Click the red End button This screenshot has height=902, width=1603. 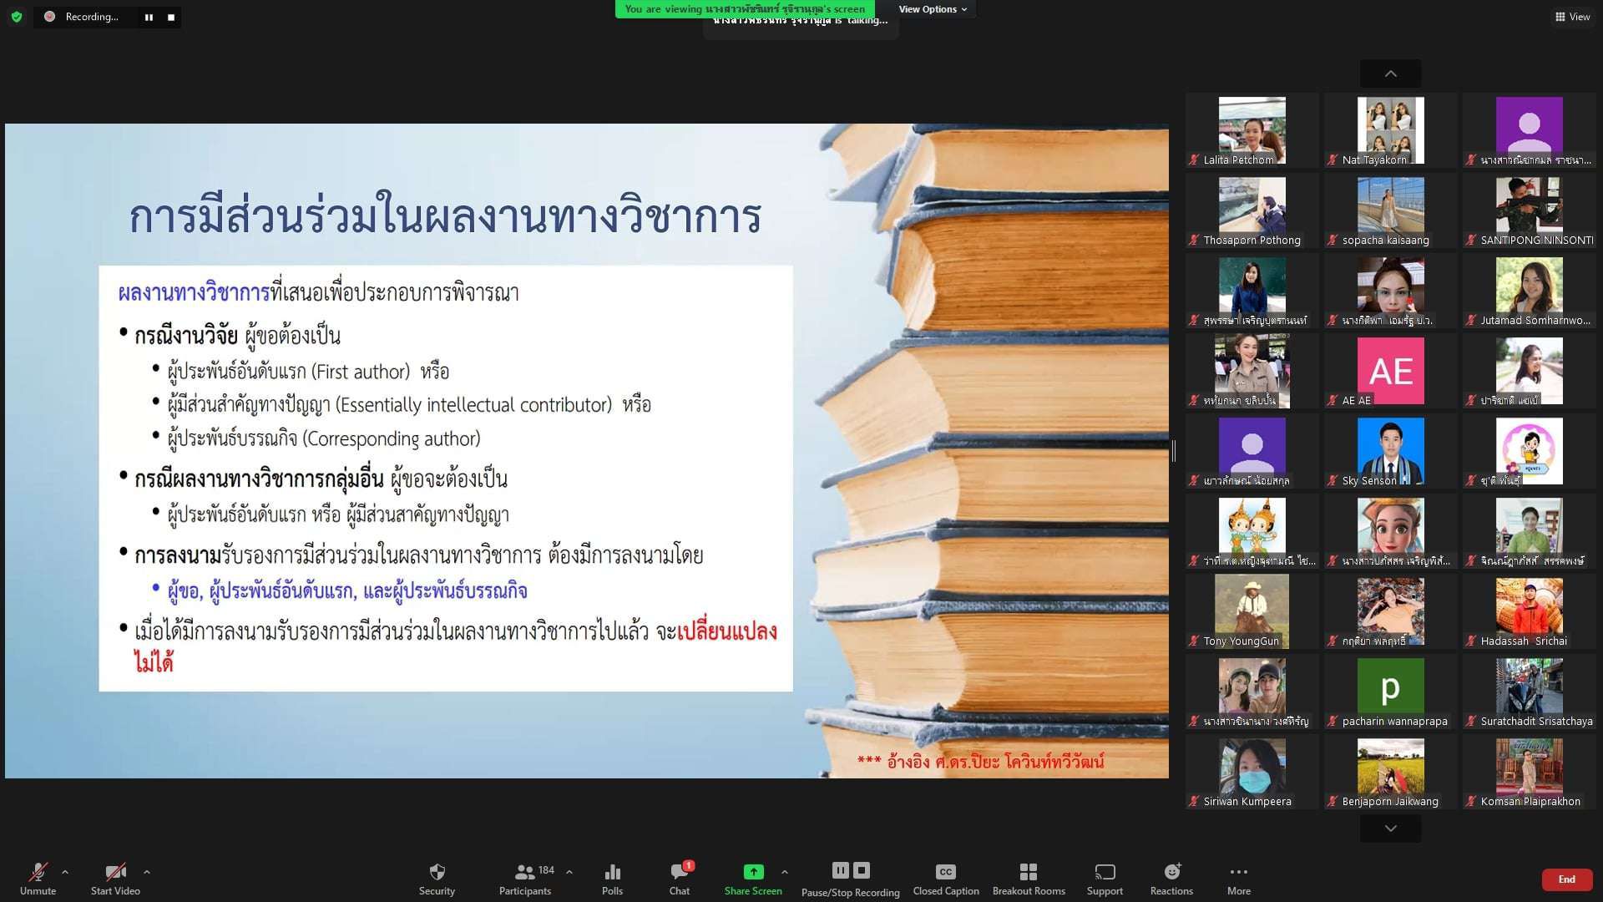(1566, 879)
